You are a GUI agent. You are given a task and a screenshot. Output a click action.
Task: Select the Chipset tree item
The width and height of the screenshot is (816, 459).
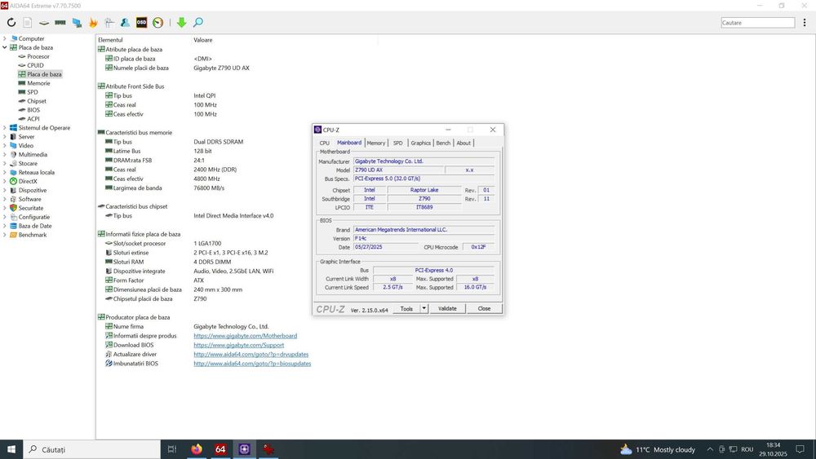click(x=37, y=101)
